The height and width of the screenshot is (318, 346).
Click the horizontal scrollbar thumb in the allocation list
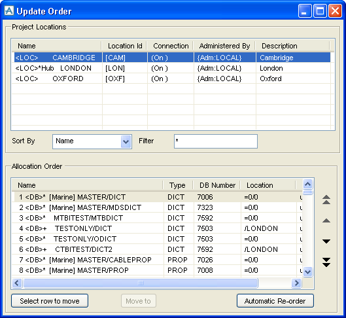click(141, 283)
